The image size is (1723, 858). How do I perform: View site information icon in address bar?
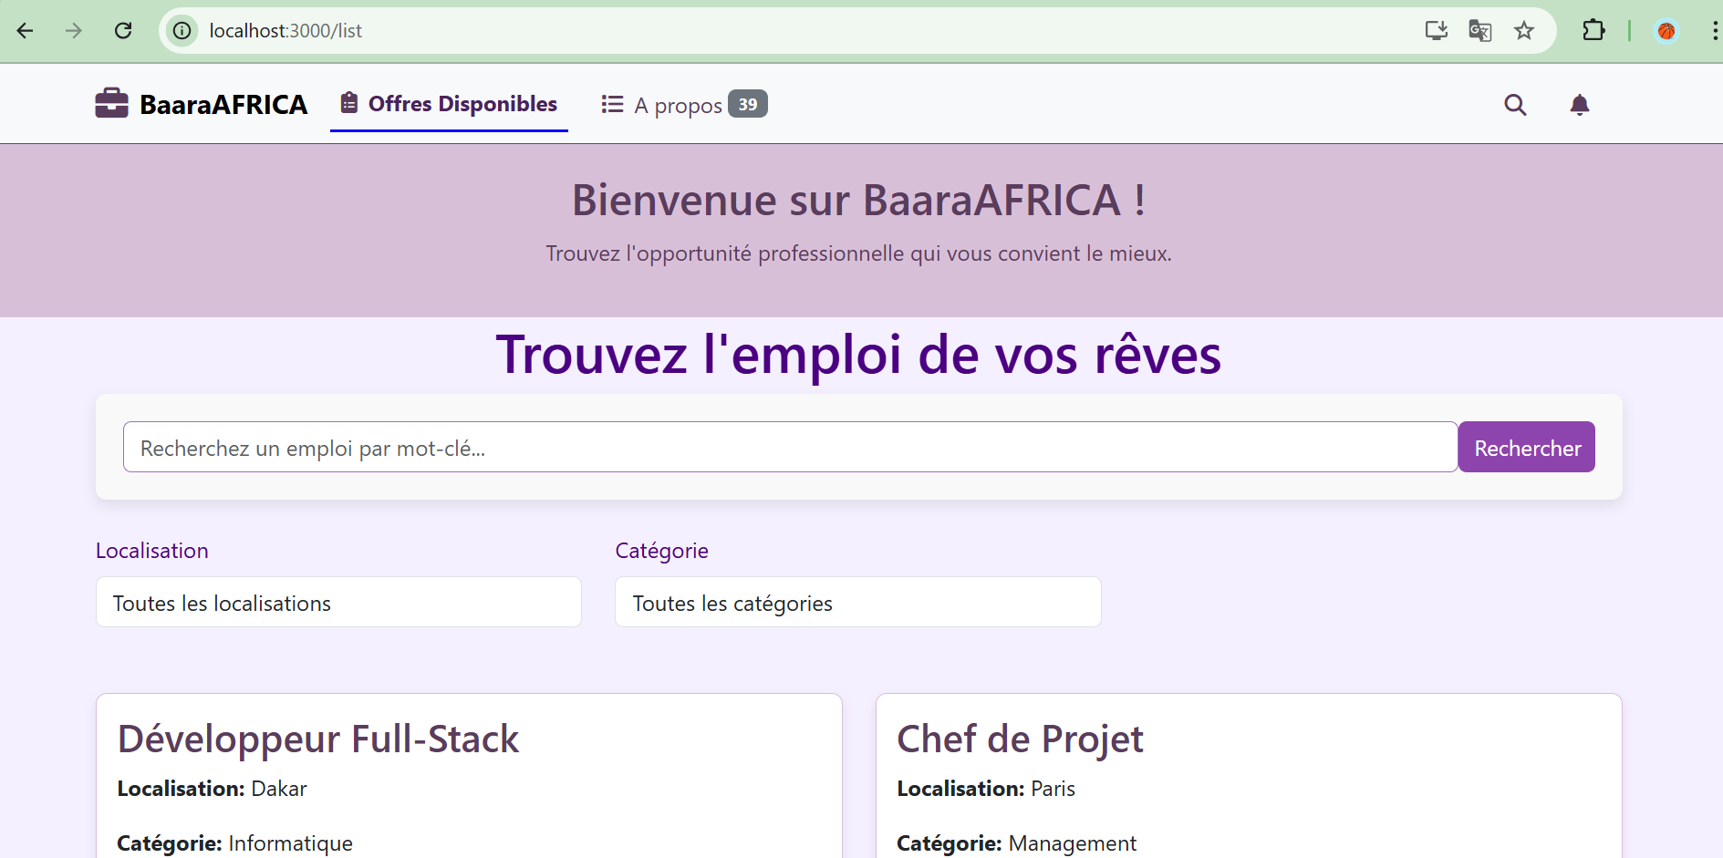[182, 31]
